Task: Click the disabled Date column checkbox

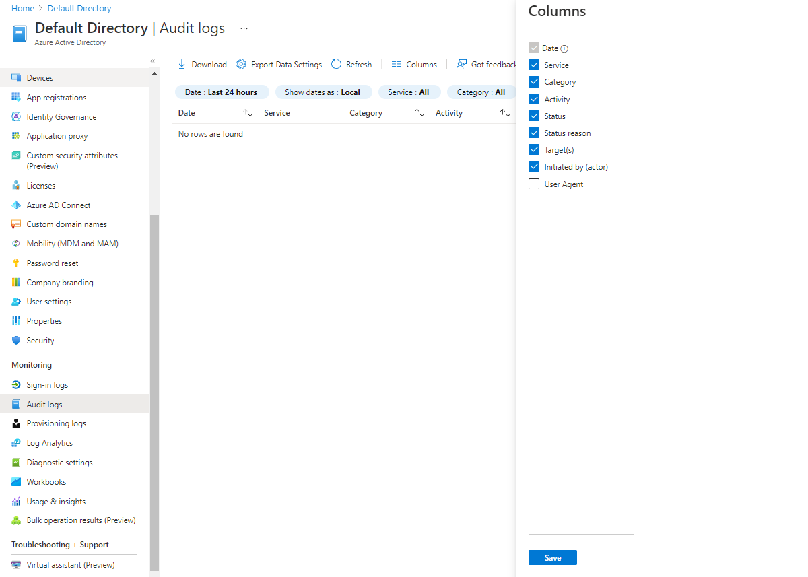Action: coord(534,48)
